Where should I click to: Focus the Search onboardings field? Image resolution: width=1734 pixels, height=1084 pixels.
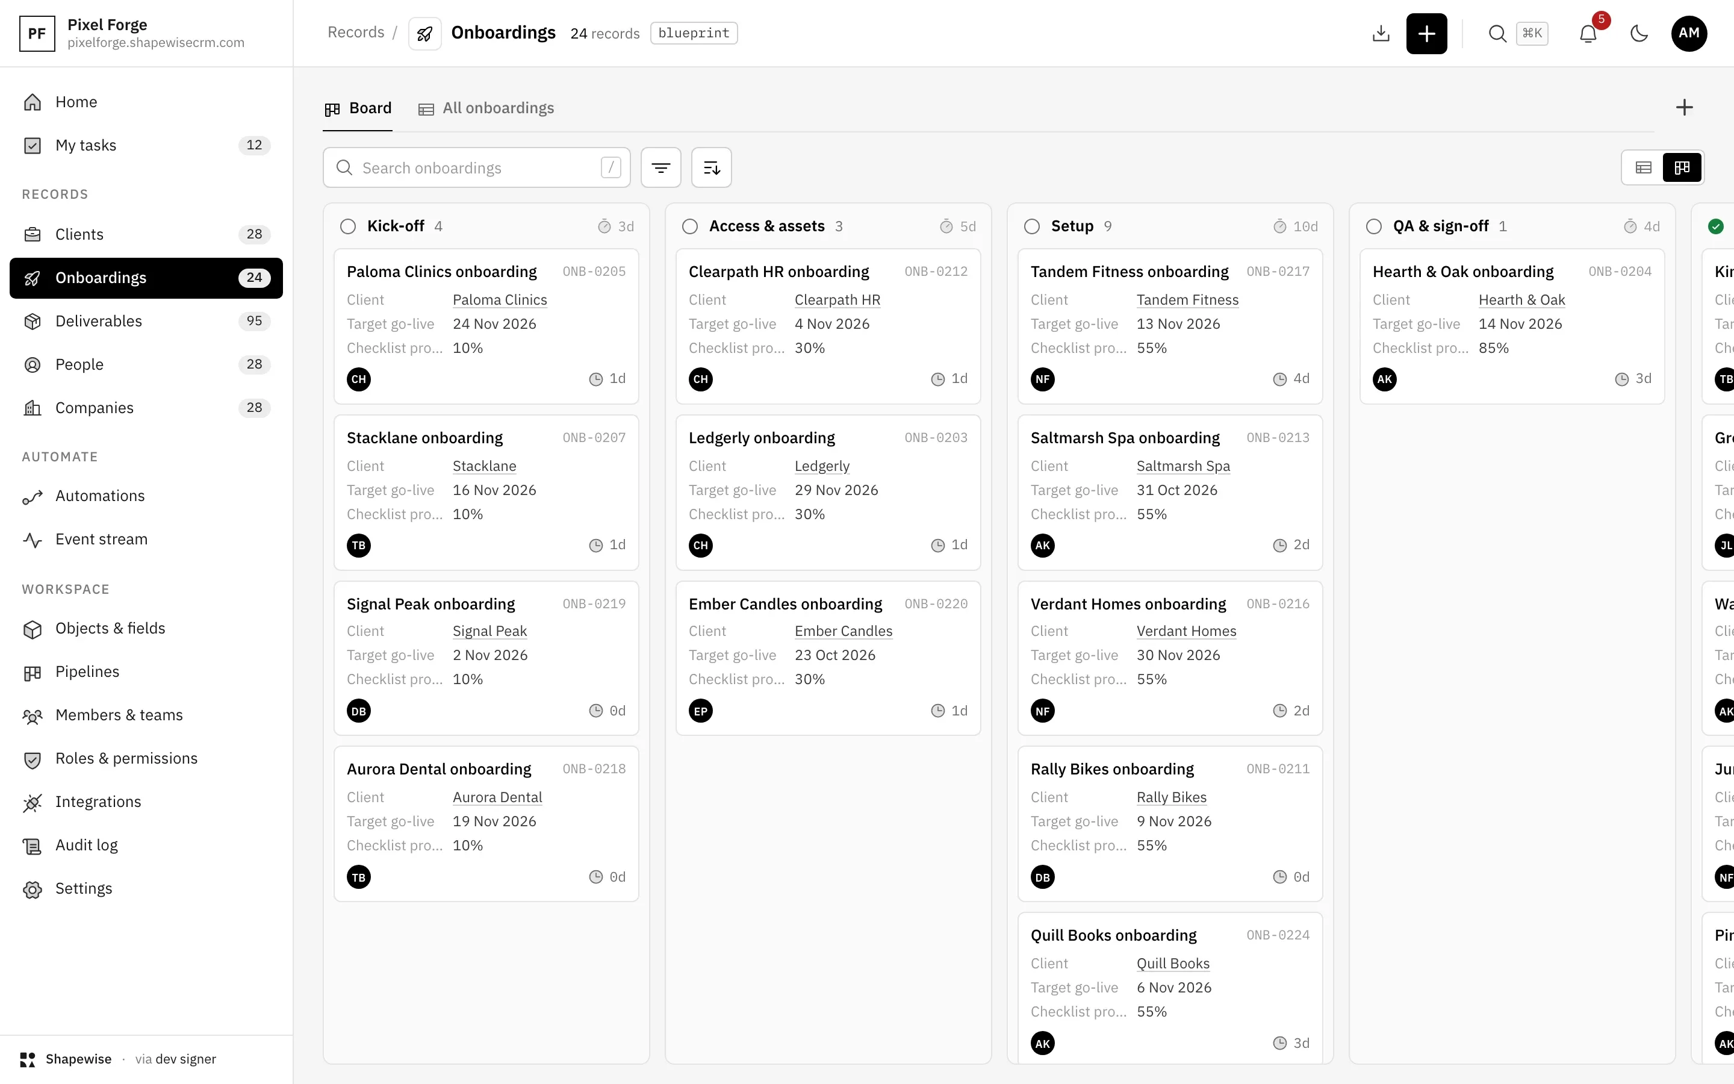[476, 168]
